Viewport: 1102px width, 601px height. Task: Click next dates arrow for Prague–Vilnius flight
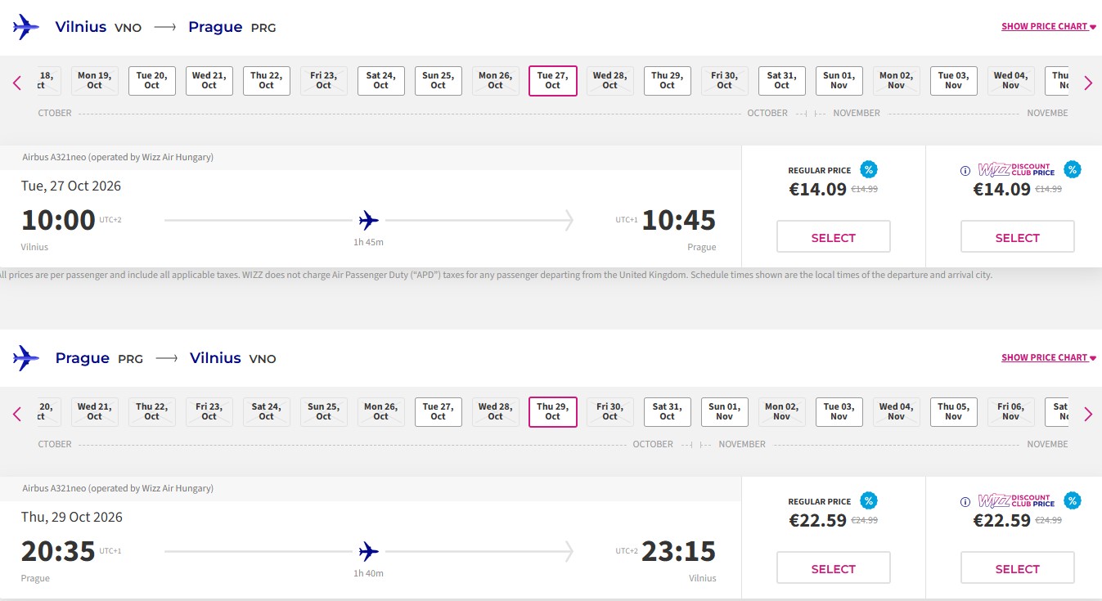pos(1088,414)
